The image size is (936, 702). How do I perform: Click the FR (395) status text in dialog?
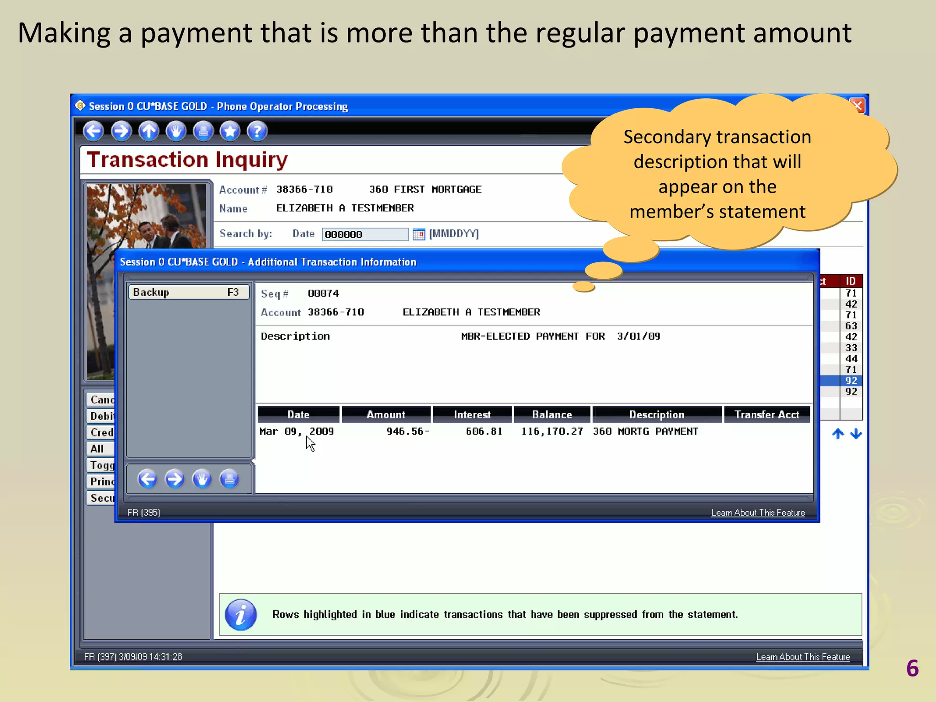(x=144, y=513)
